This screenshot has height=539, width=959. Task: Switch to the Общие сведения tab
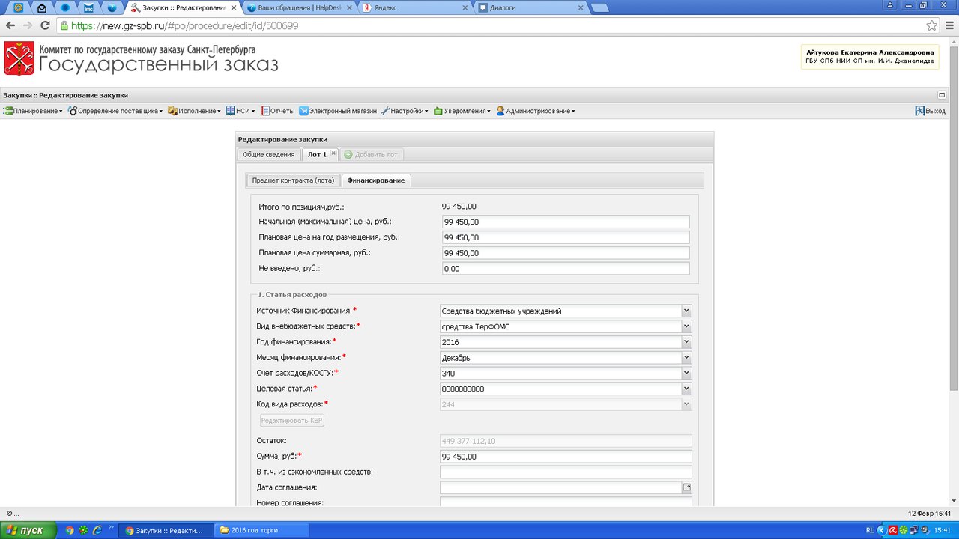pyautogui.click(x=269, y=154)
